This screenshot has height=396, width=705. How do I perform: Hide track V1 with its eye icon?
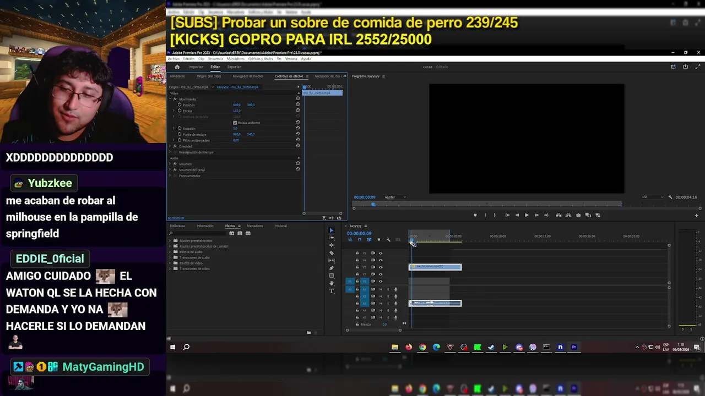[x=381, y=281]
